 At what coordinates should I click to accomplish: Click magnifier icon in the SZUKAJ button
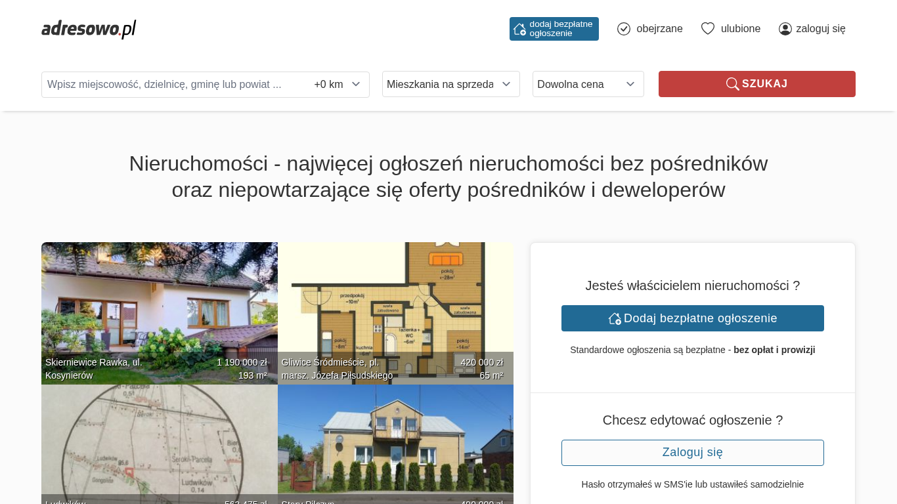pos(732,84)
